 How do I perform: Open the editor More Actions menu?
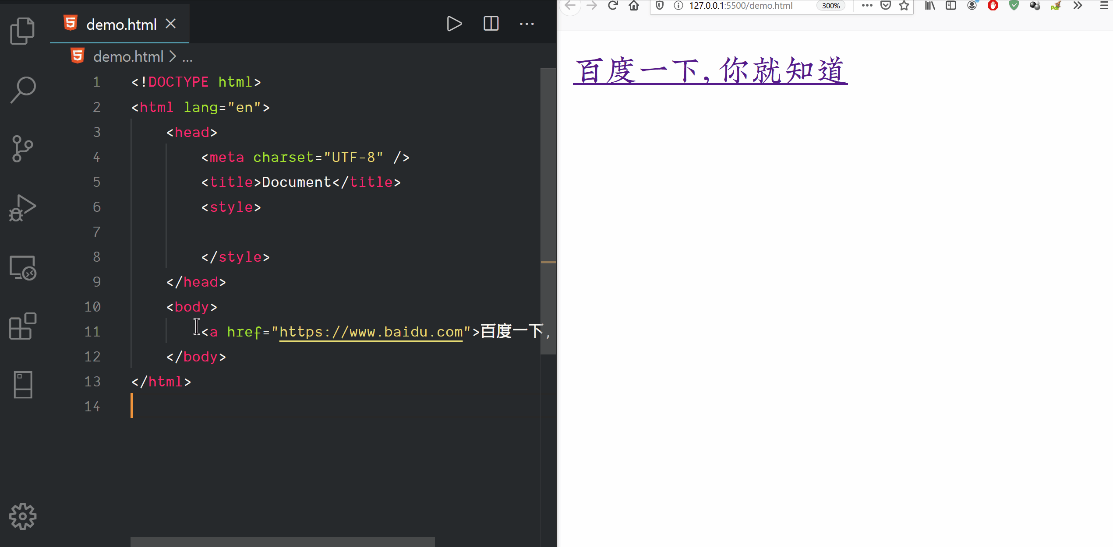pos(526,24)
